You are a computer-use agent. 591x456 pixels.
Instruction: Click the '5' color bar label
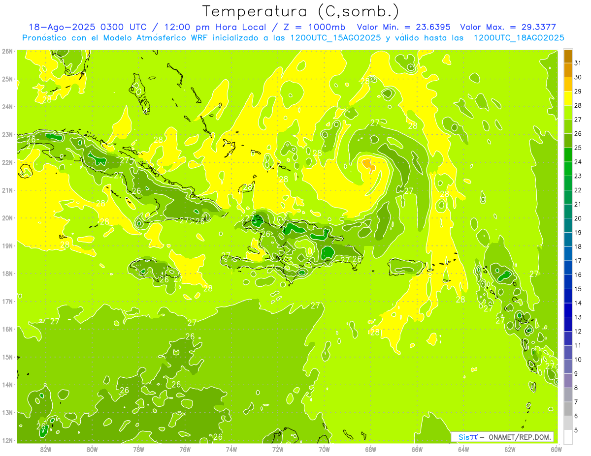click(x=577, y=430)
